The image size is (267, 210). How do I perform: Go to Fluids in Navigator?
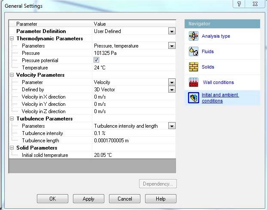pyautogui.click(x=208, y=51)
